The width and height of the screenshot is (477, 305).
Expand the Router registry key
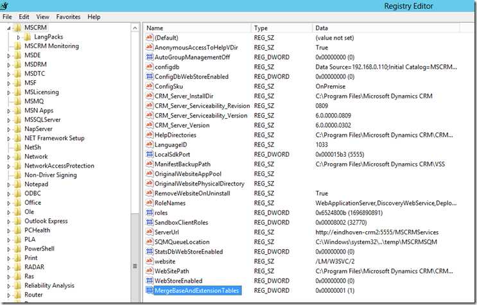(x=9, y=295)
